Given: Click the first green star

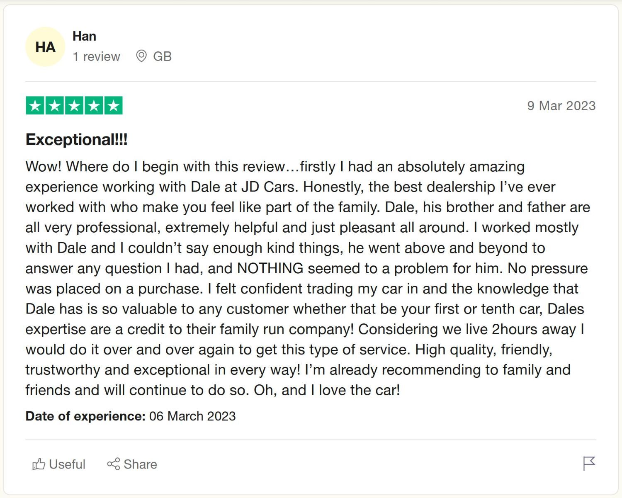Looking at the screenshot, I should (x=35, y=105).
